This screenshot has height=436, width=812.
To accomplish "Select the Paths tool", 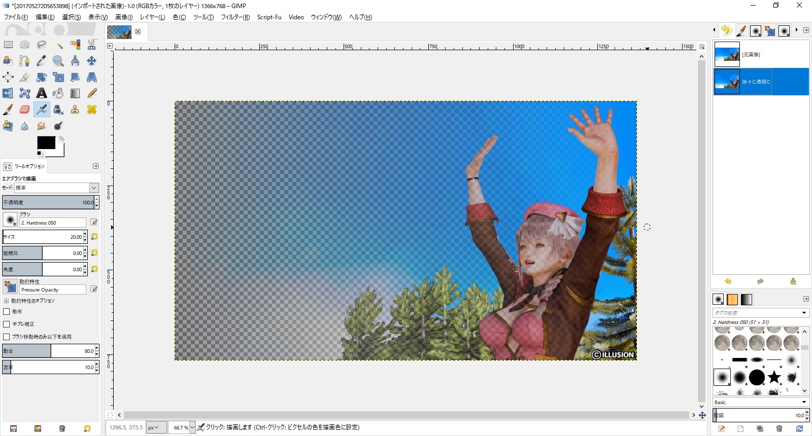I will tap(24, 61).
